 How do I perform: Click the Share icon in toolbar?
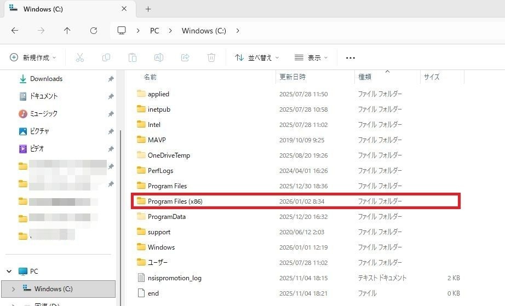185,57
